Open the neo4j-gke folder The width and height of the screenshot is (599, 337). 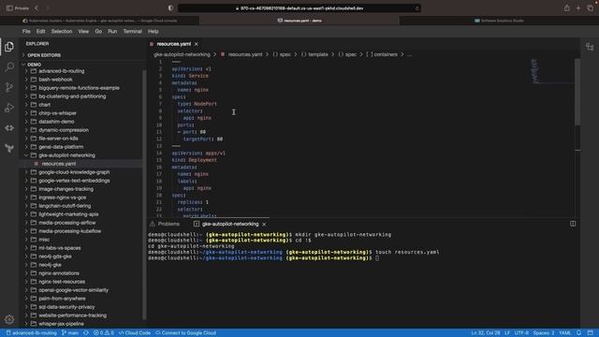[x=50, y=265]
